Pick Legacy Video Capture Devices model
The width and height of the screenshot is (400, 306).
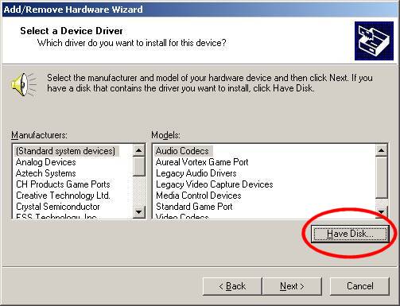(x=215, y=184)
